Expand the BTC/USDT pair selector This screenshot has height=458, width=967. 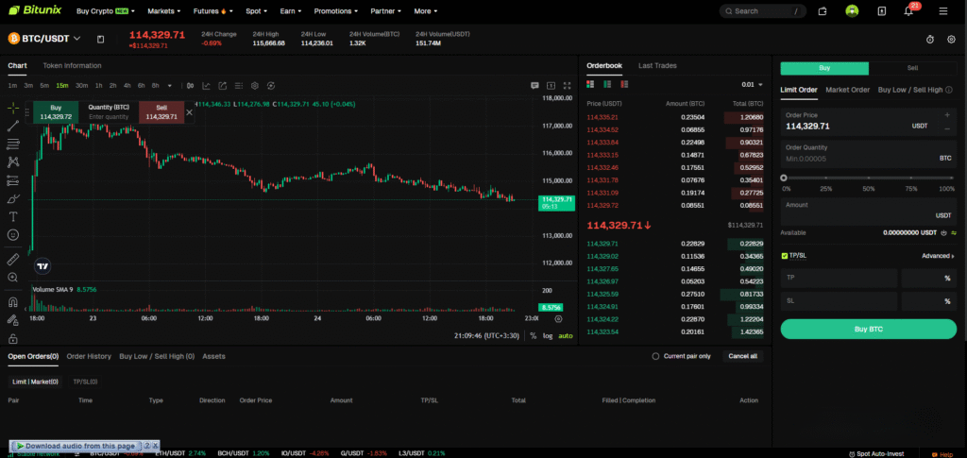tap(76, 39)
